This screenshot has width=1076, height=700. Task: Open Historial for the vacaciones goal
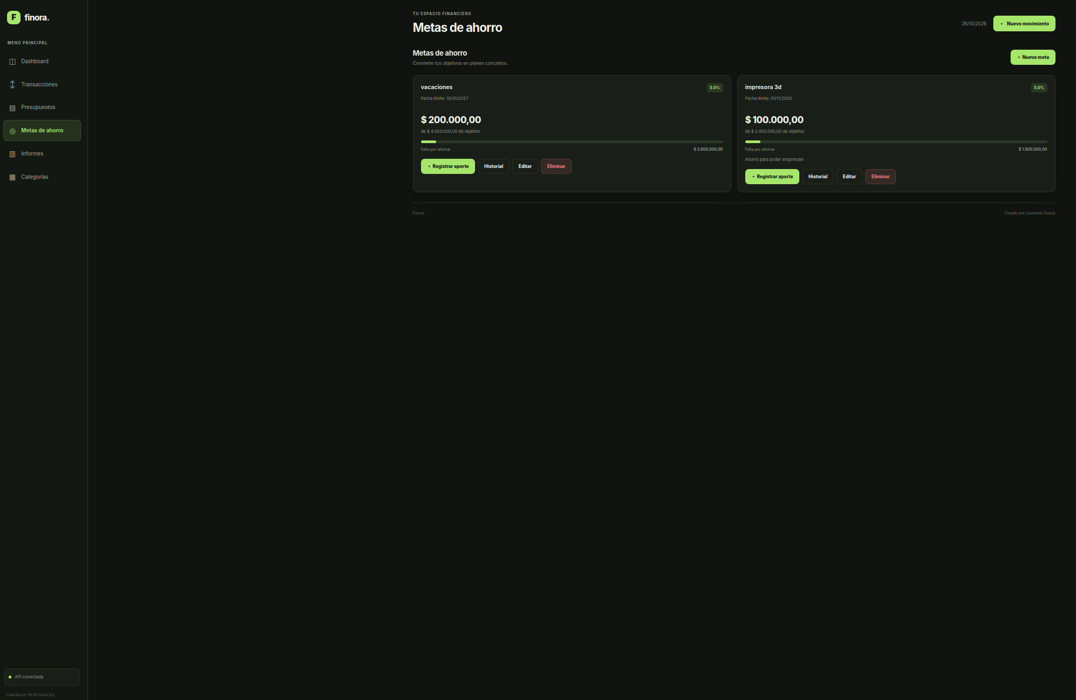[x=493, y=166]
